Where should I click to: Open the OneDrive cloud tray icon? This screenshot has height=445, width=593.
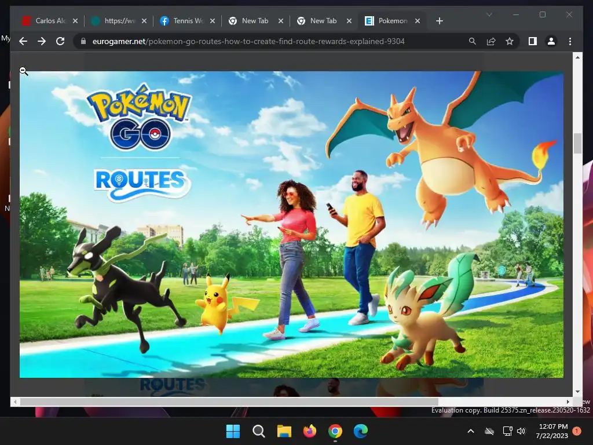[x=489, y=431]
